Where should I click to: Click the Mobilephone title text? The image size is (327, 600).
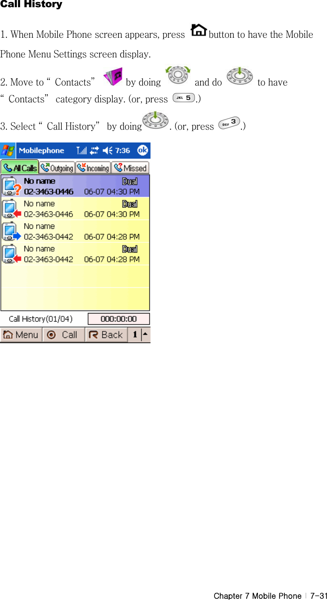click(41, 151)
